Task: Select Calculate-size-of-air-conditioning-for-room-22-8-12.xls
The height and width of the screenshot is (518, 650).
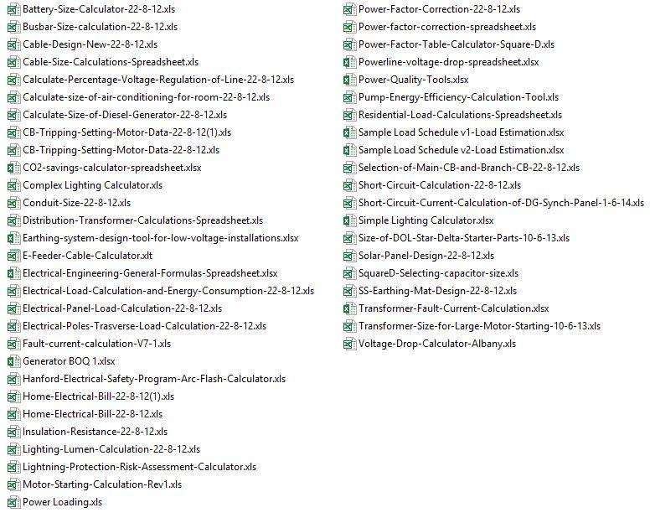Action: [x=147, y=97]
